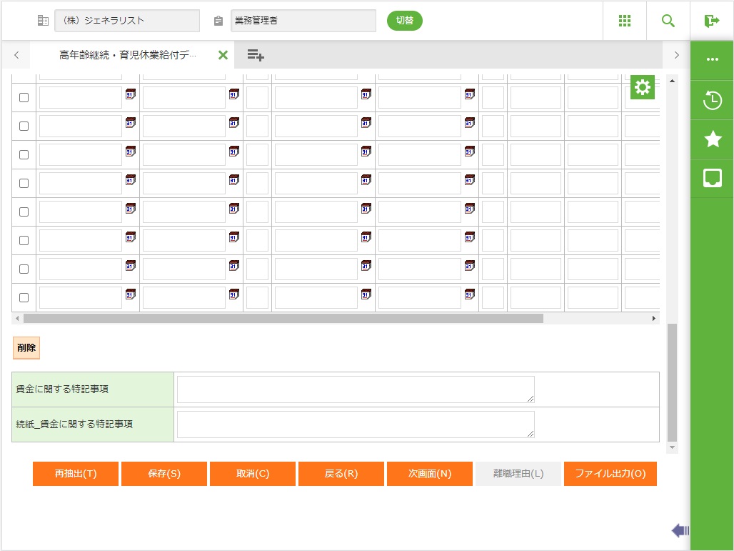734x551 pixels.
Task: Open second-column calendar picker in first full row
Action: click(x=234, y=94)
